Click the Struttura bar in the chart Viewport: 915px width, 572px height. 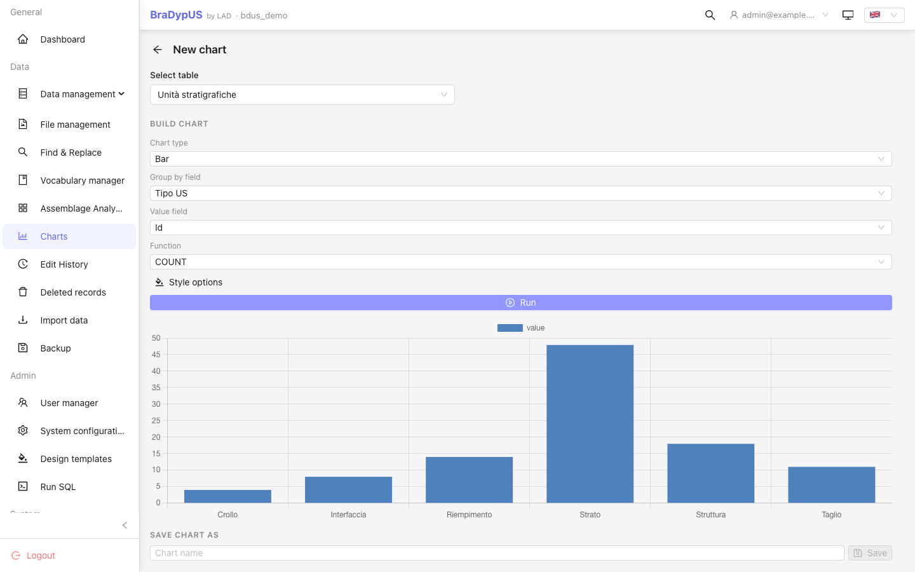(710, 473)
